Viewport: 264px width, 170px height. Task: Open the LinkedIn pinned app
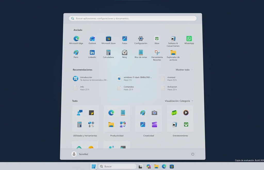[x=92, y=54]
